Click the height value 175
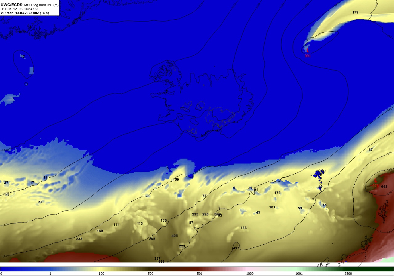This screenshot has height=276, width=394. [277, 193]
